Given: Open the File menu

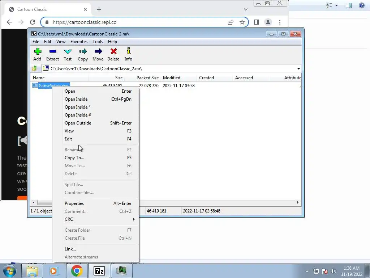Looking at the screenshot, I should tap(36, 42).
